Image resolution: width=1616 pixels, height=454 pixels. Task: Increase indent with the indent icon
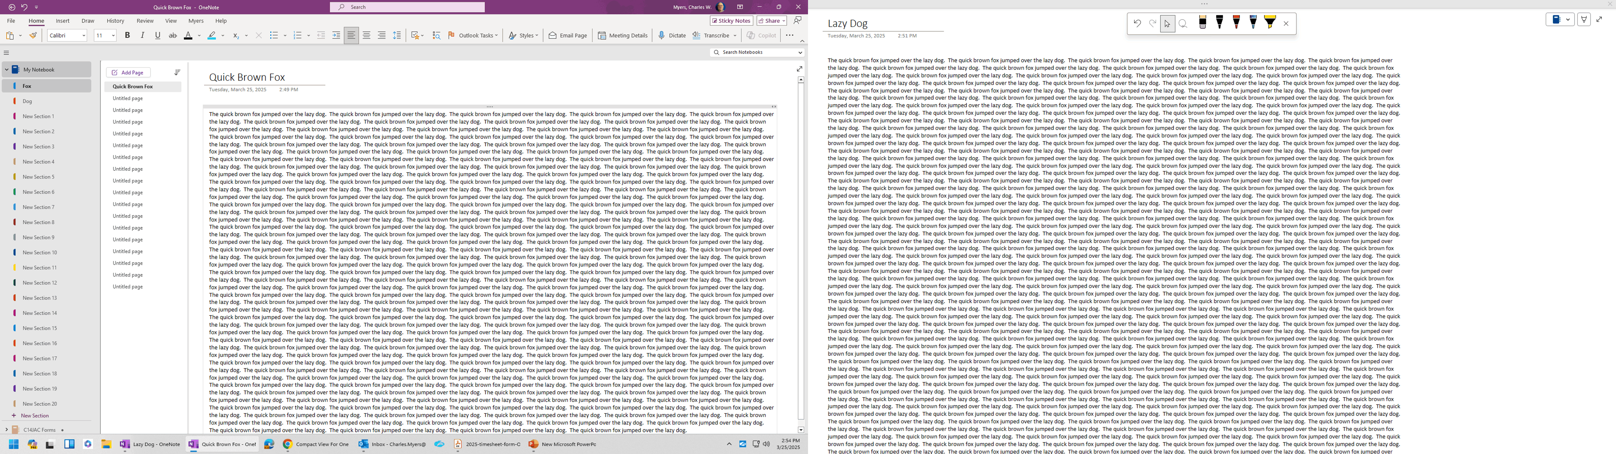pyautogui.click(x=336, y=36)
